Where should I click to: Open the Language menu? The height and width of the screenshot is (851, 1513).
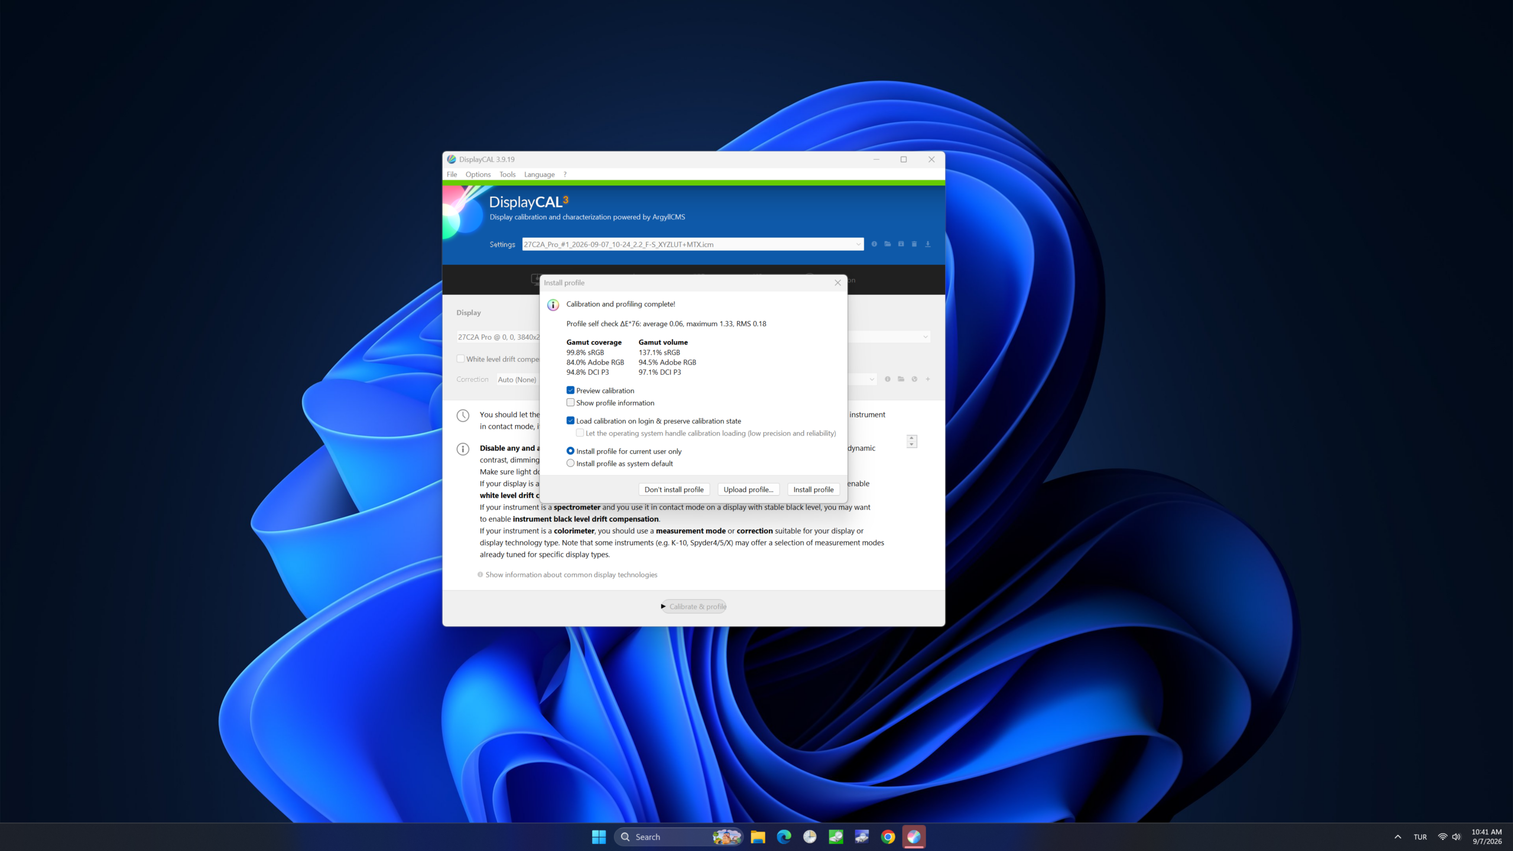(539, 174)
